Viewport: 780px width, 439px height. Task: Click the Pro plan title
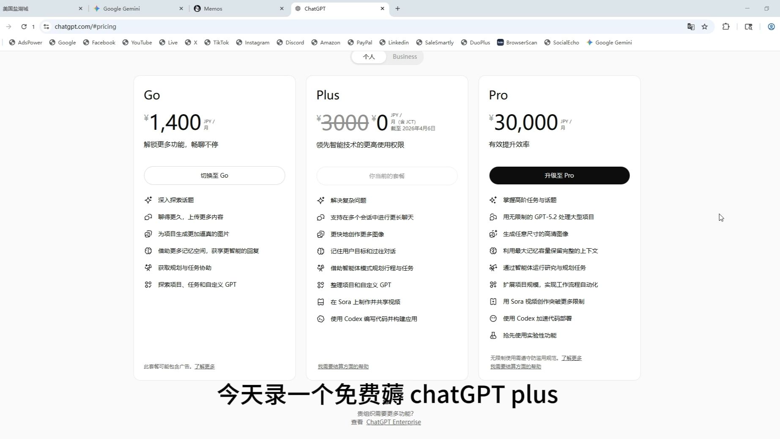[498, 95]
